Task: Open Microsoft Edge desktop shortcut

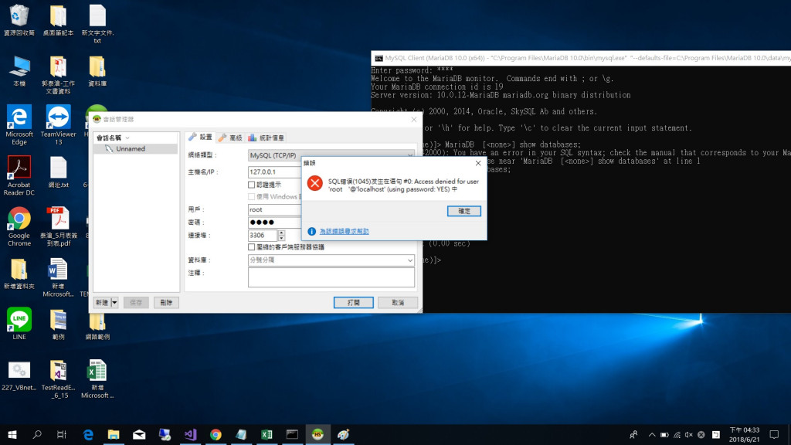Action: click(19, 124)
